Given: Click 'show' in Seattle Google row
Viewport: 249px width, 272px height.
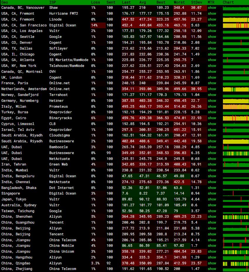Looking at the screenshot, I should [212, 37].
